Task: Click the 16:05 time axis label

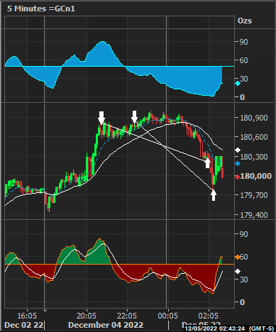Action: tap(27, 316)
